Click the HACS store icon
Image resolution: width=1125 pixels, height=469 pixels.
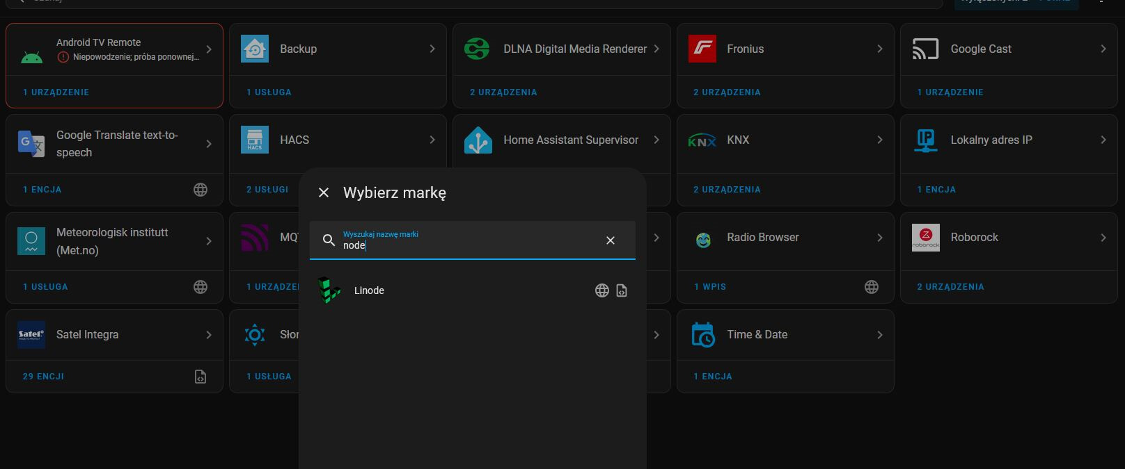click(x=255, y=140)
